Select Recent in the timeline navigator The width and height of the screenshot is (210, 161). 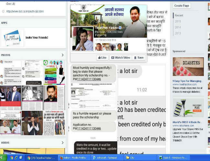(x=179, y=15)
